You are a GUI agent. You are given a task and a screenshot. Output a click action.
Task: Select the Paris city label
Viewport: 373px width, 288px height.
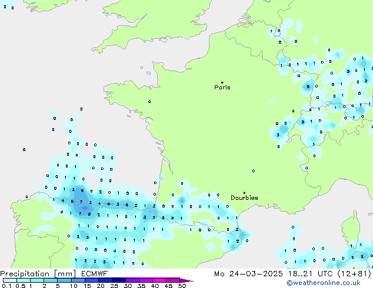point(222,88)
